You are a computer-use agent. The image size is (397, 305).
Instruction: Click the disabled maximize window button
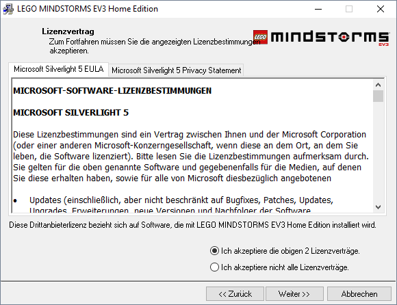click(349, 9)
